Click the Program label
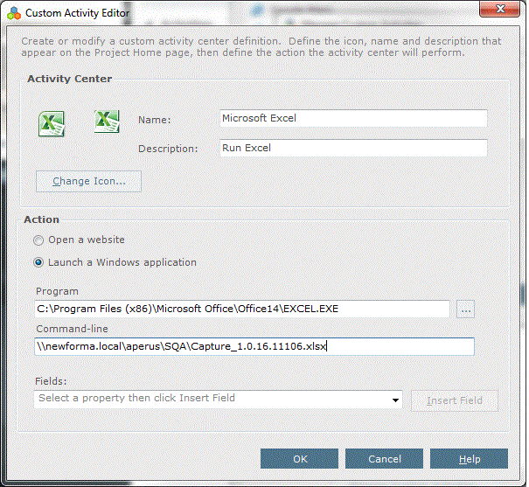Screen dimensions: 529x487 (x=57, y=291)
